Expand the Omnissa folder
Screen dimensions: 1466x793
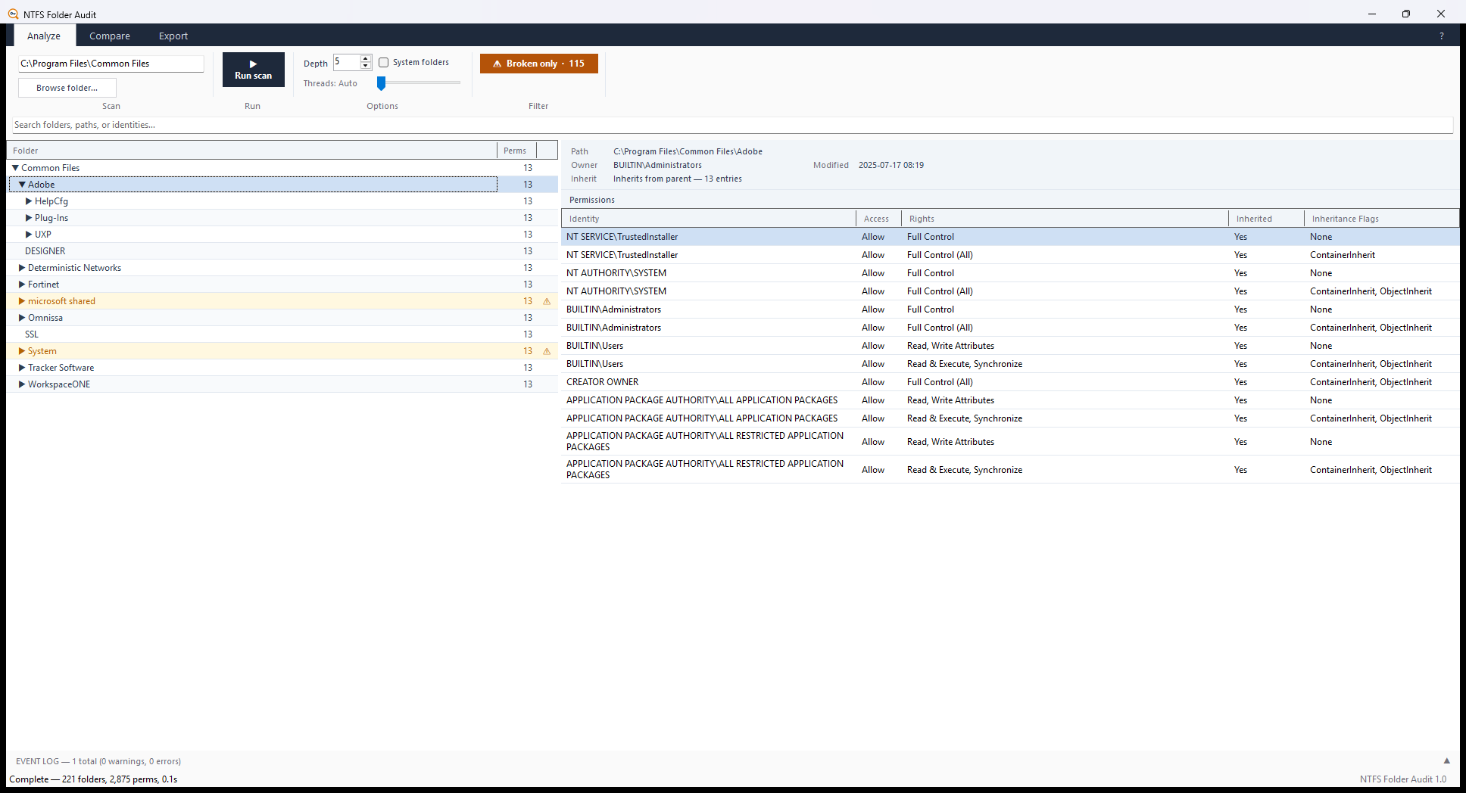point(22,318)
